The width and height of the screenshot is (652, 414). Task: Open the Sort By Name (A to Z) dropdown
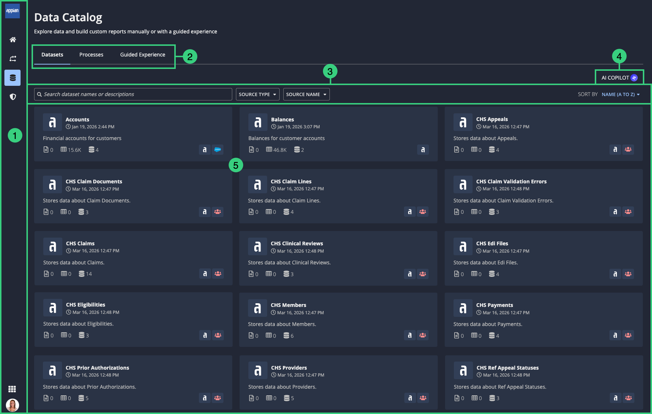pos(621,94)
